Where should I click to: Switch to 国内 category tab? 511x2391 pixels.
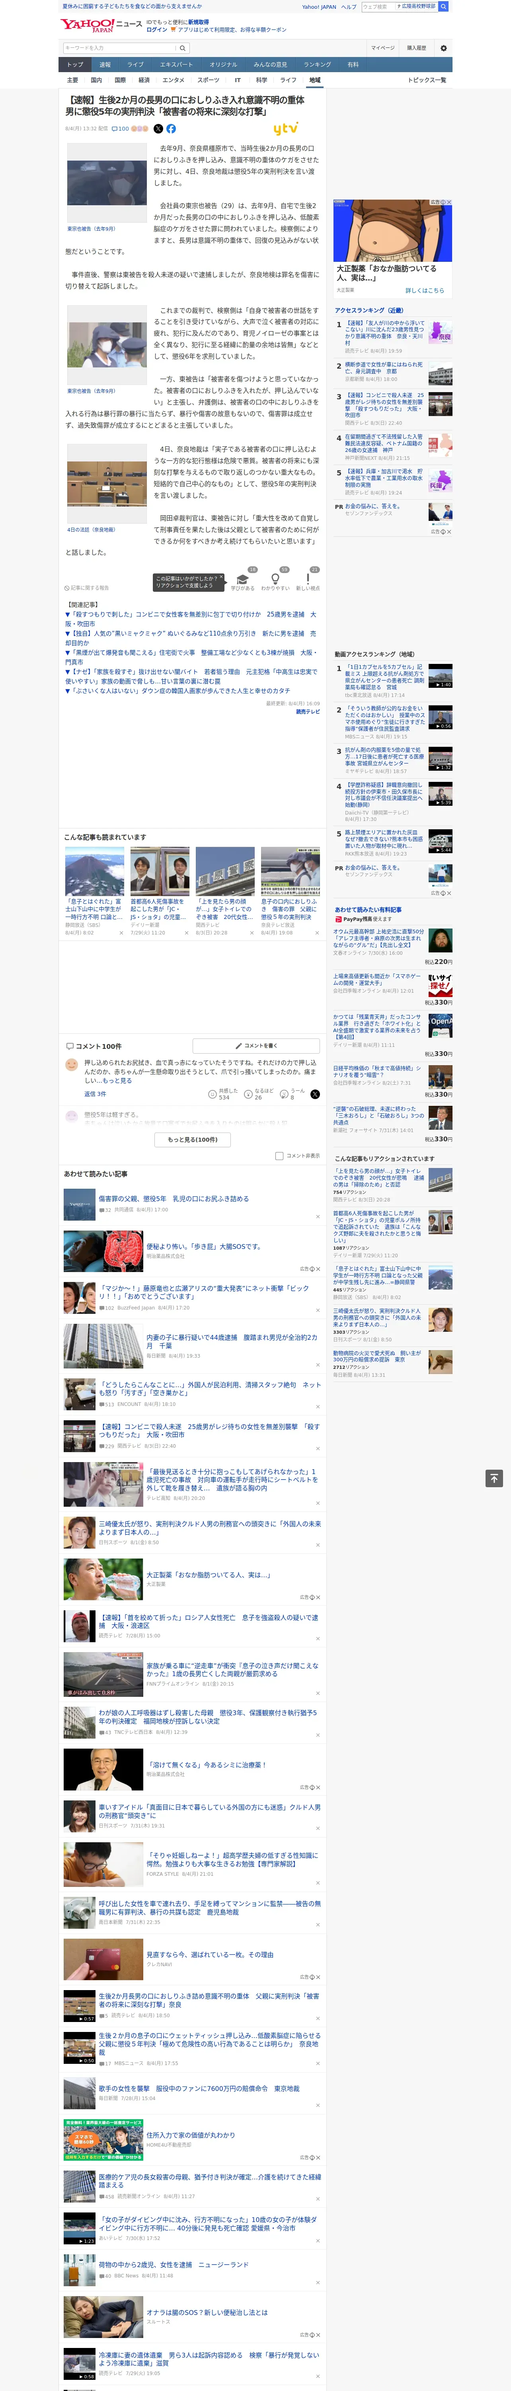pos(96,80)
